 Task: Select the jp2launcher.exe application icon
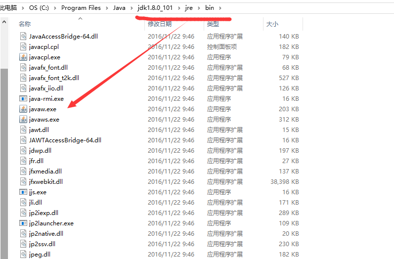click(23, 223)
